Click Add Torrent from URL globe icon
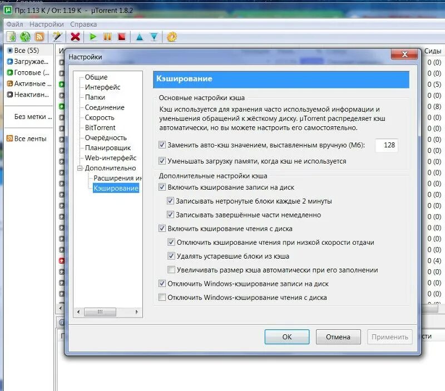 [25, 37]
